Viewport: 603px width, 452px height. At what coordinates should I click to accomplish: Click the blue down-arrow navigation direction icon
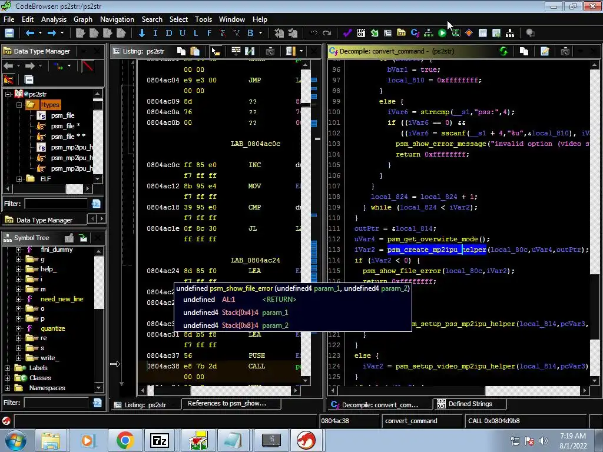(142, 33)
